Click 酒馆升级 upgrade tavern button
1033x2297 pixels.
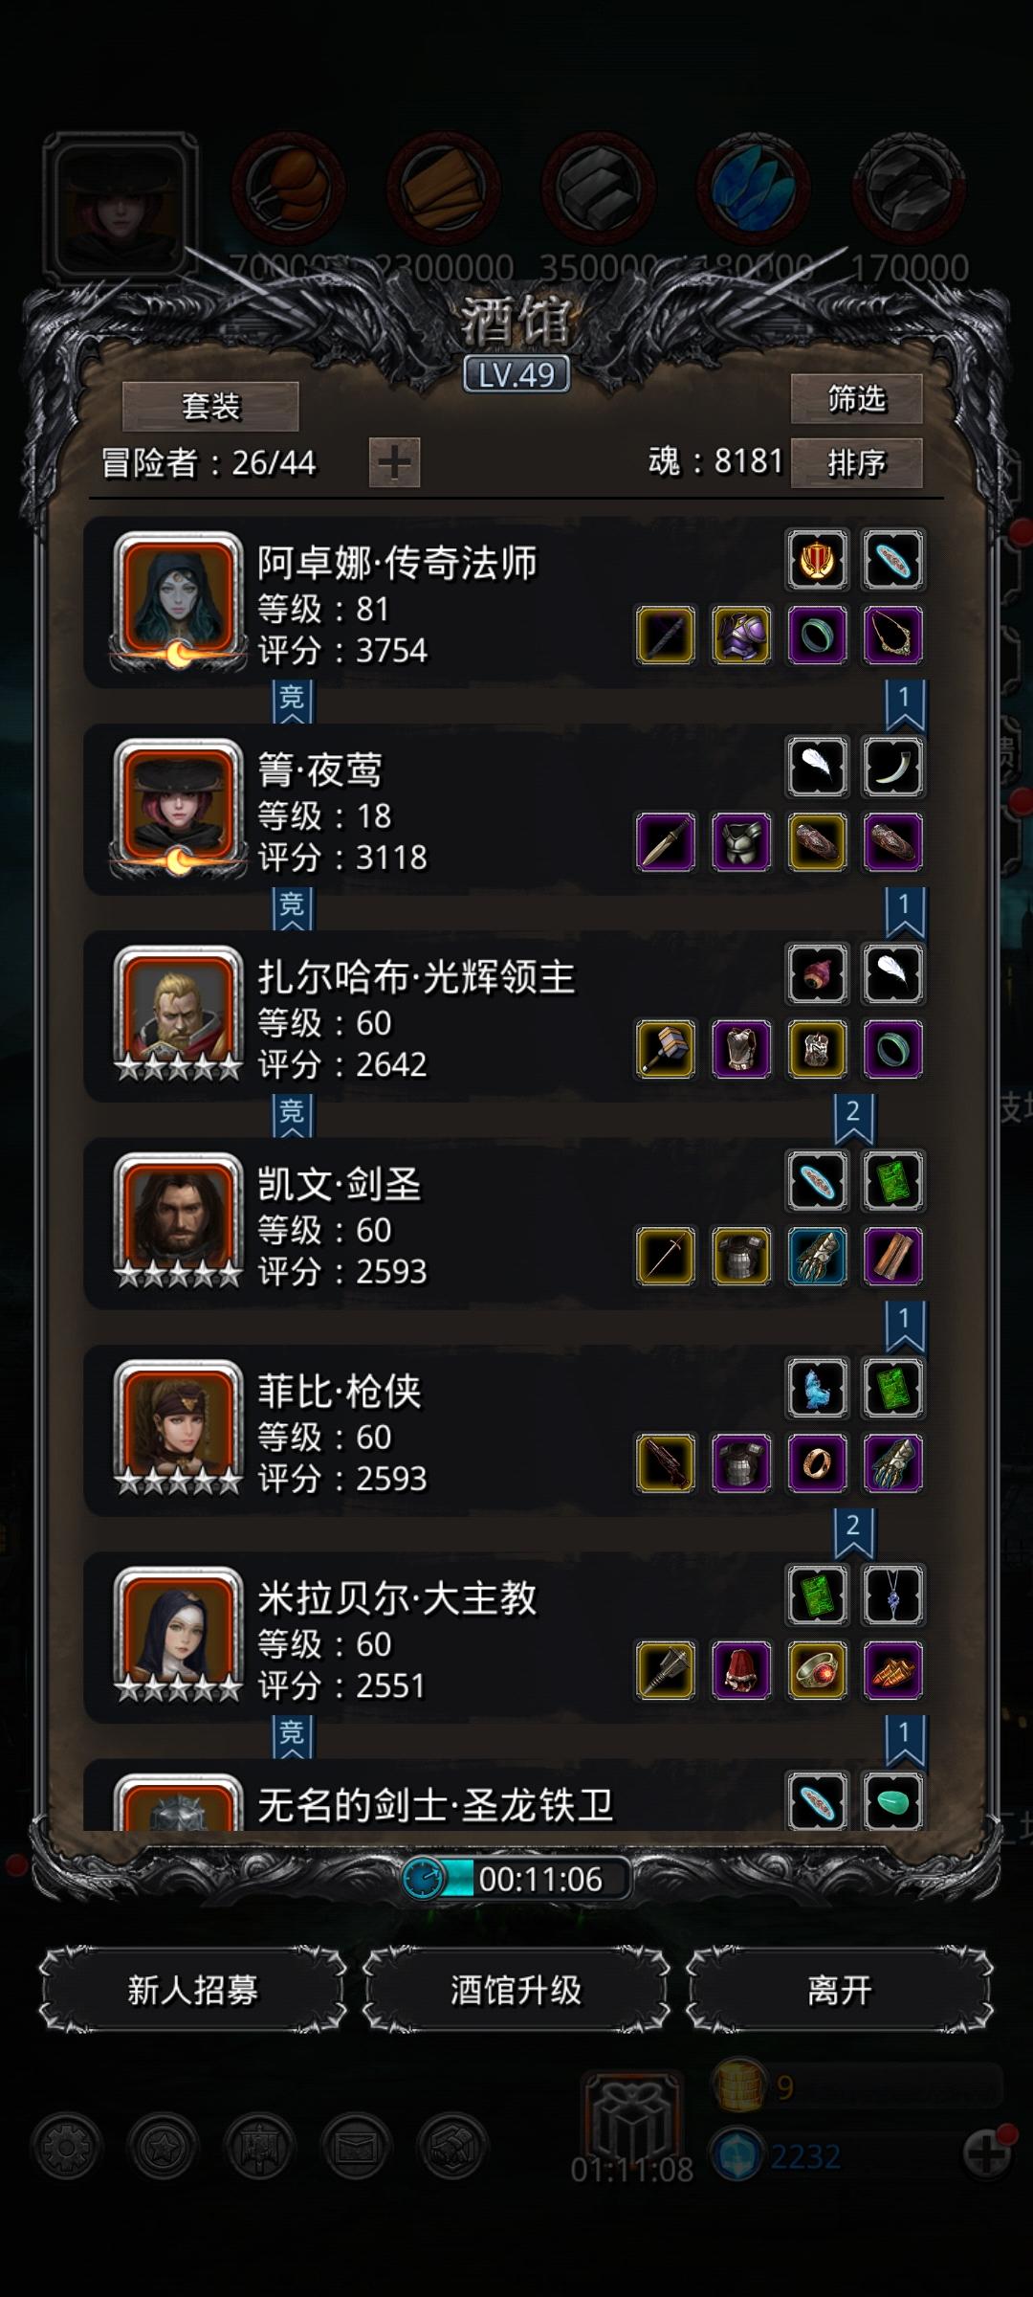[x=516, y=1990]
